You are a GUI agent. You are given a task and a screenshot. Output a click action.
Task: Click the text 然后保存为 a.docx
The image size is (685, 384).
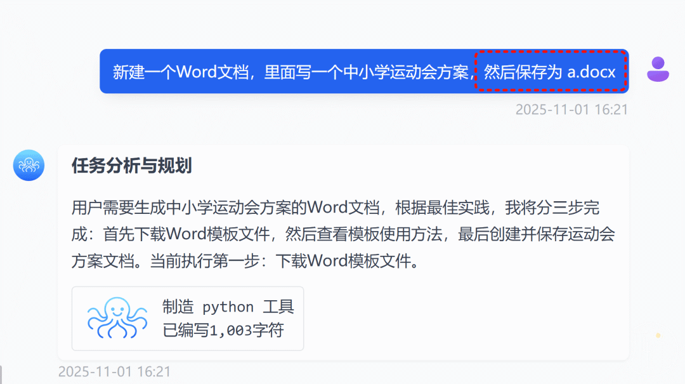tap(549, 72)
